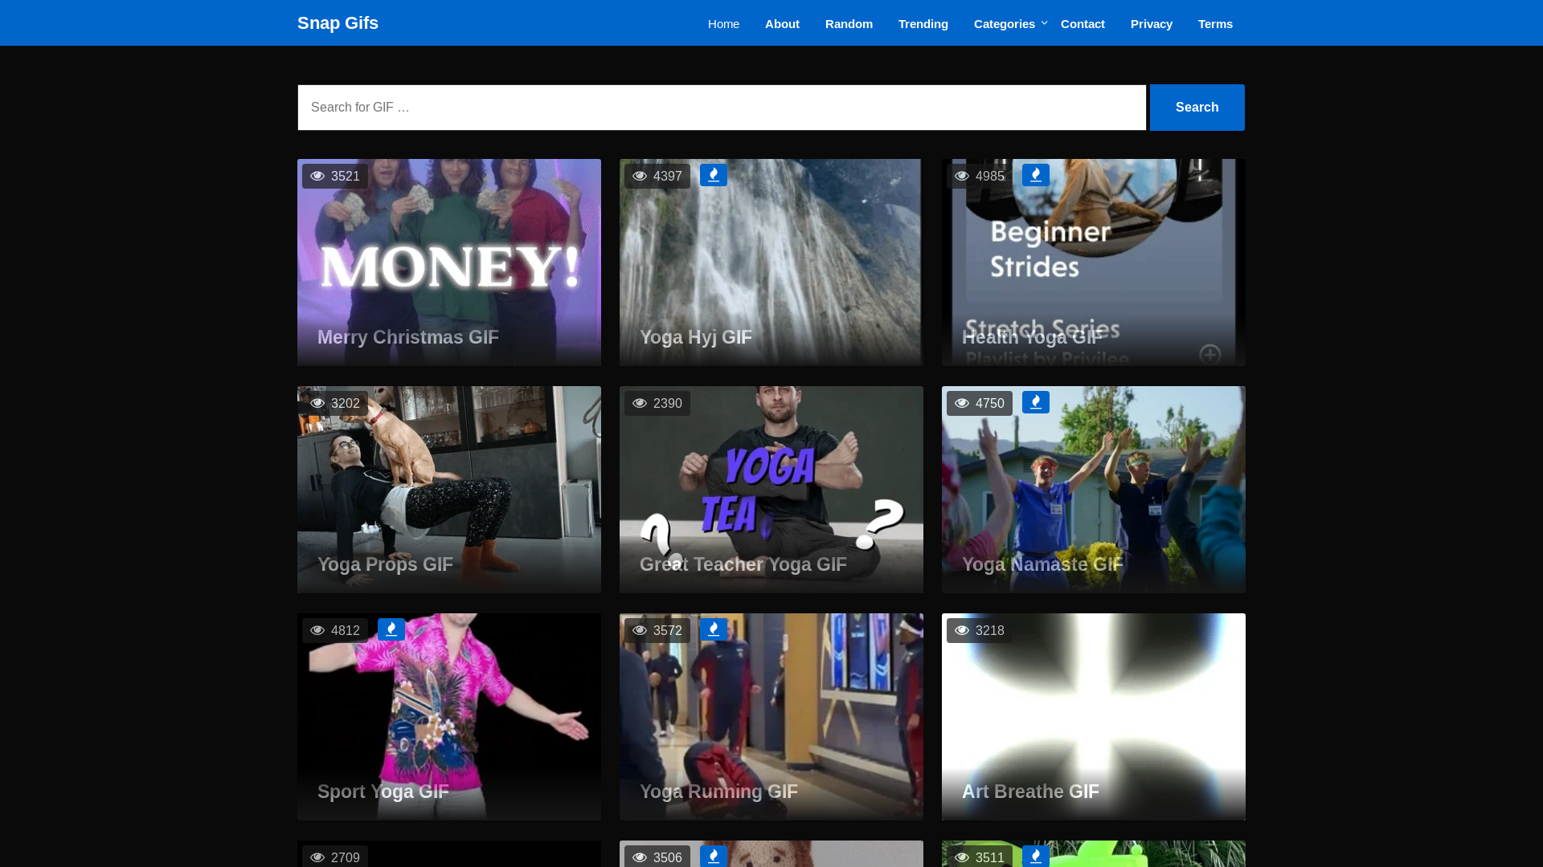This screenshot has width=1543, height=867.
Task: Click the eye views icon showing 3521
Action: tap(317, 177)
